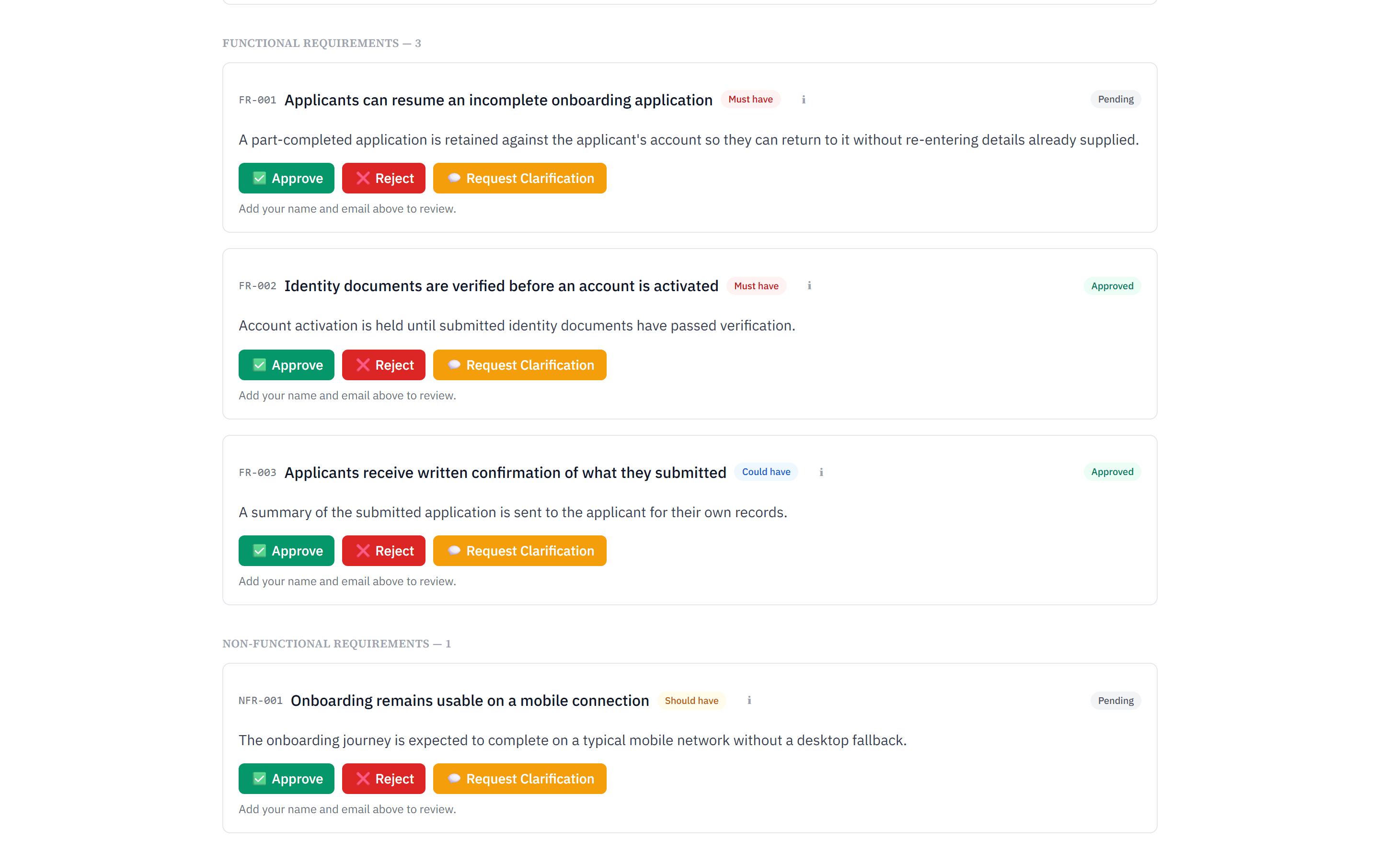Approve requirement FR-001
The width and height of the screenshot is (1380, 862).
click(286, 179)
